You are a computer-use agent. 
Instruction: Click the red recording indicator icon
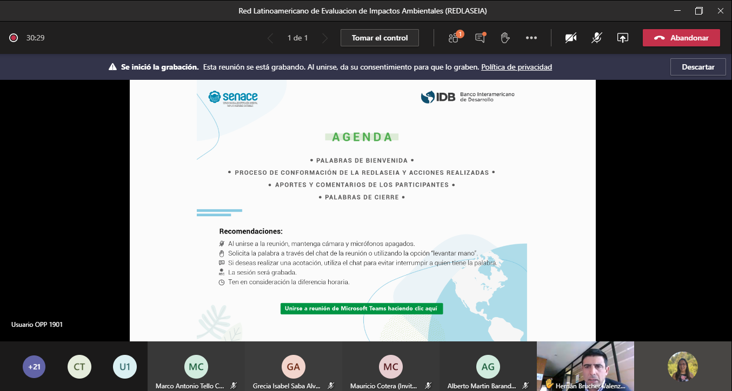14,38
